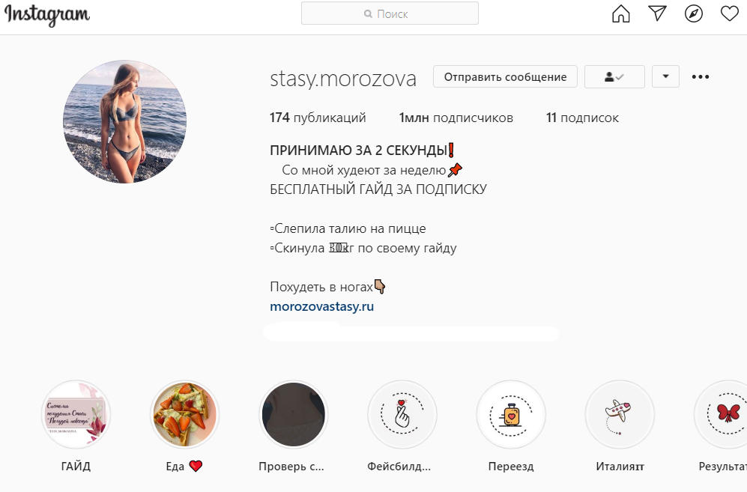Expand suggested accounts dropdown arrow
This screenshot has height=492, width=747.
pos(665,76)
